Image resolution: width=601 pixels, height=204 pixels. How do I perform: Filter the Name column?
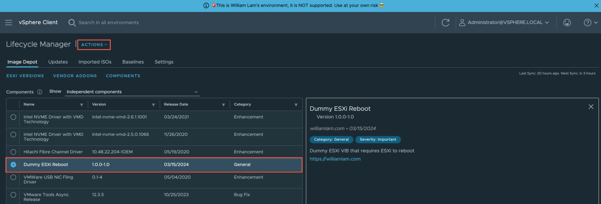[x=81, y=105]
